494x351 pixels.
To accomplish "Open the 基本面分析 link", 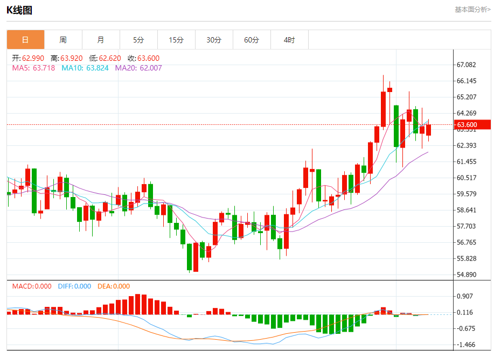I will [x=472, y=10].
